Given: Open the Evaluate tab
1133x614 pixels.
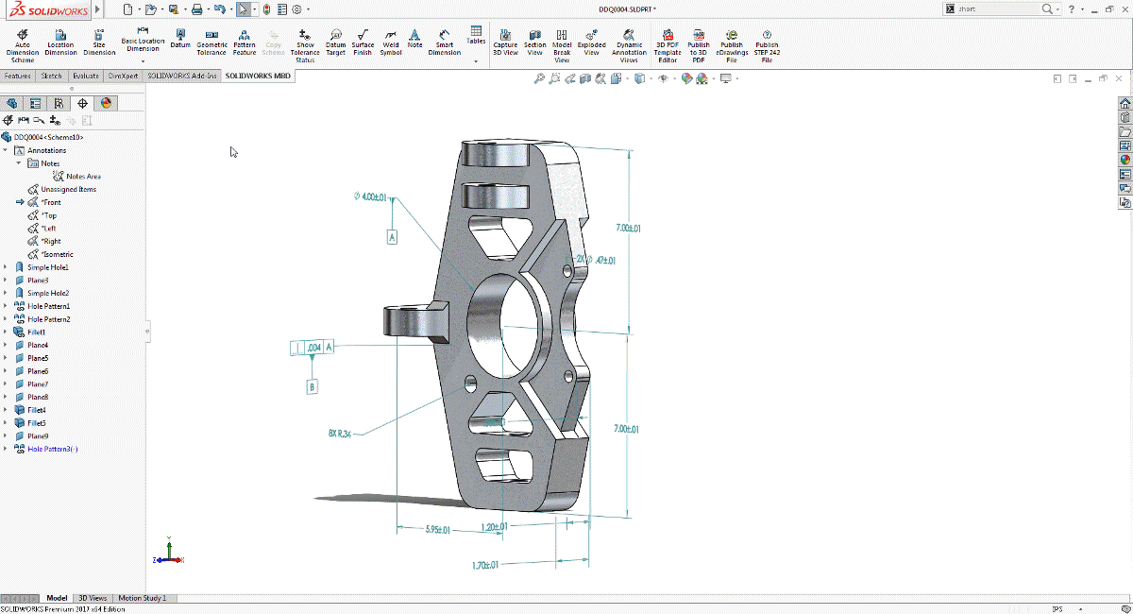Looking at the screenshot, I should pyautogui.click(x=86, y=76).
